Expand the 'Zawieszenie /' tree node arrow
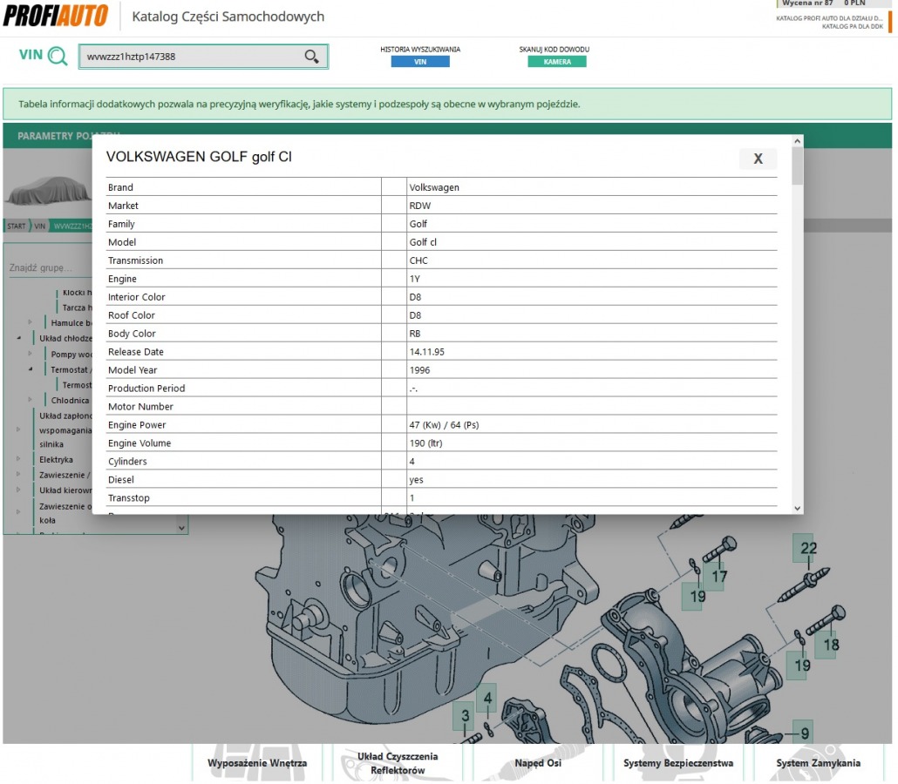 tap(19, 475)
